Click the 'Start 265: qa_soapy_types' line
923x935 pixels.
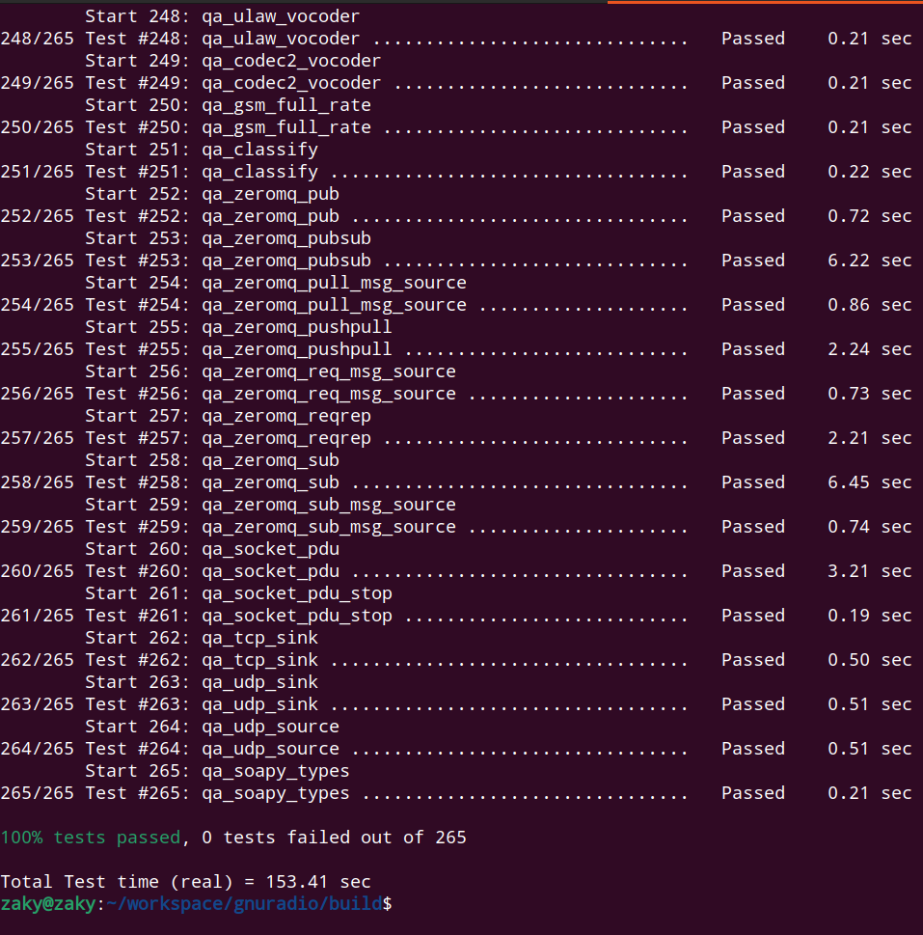tap(217, 771)
